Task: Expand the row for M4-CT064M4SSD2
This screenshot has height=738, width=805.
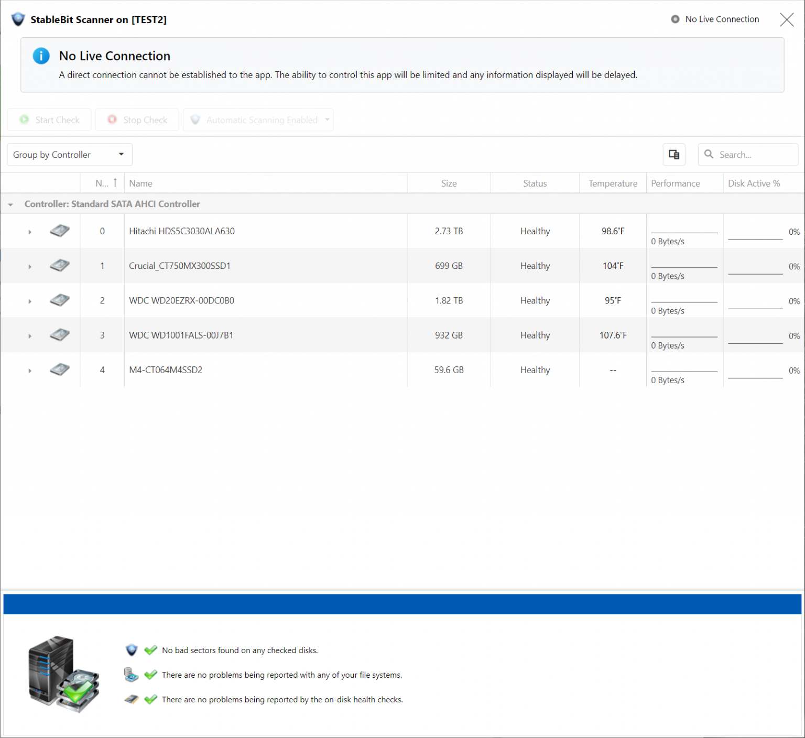Action: click(x=30, y=370)
